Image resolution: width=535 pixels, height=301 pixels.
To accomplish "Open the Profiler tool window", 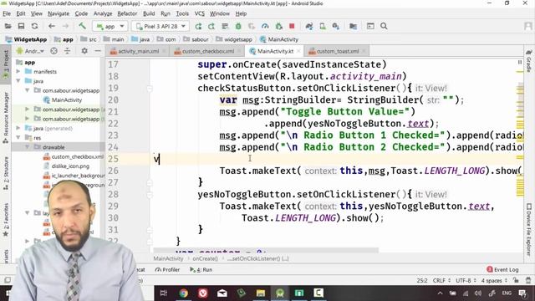I will click(x=167, y=269).
